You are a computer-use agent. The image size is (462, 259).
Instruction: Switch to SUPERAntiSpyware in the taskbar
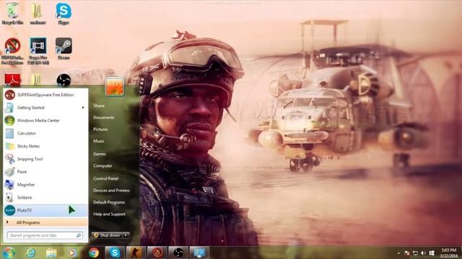(x=157, y=253)
